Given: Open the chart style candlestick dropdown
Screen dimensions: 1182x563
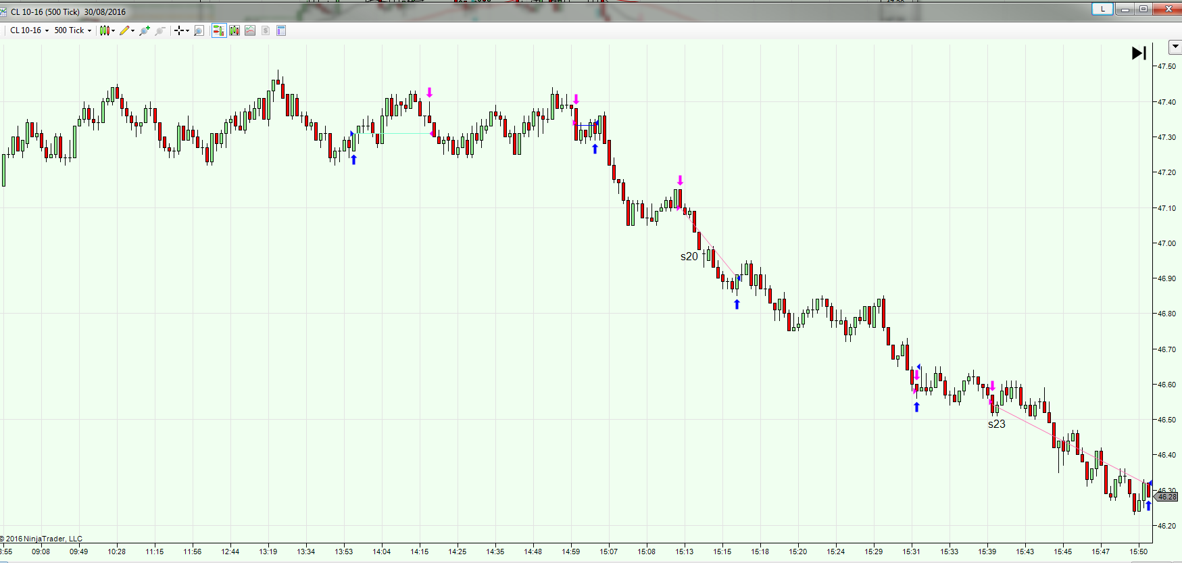Looking at the screenshot, I should 107,30.
